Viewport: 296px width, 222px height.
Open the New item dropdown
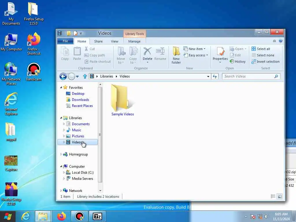[194, 49]
